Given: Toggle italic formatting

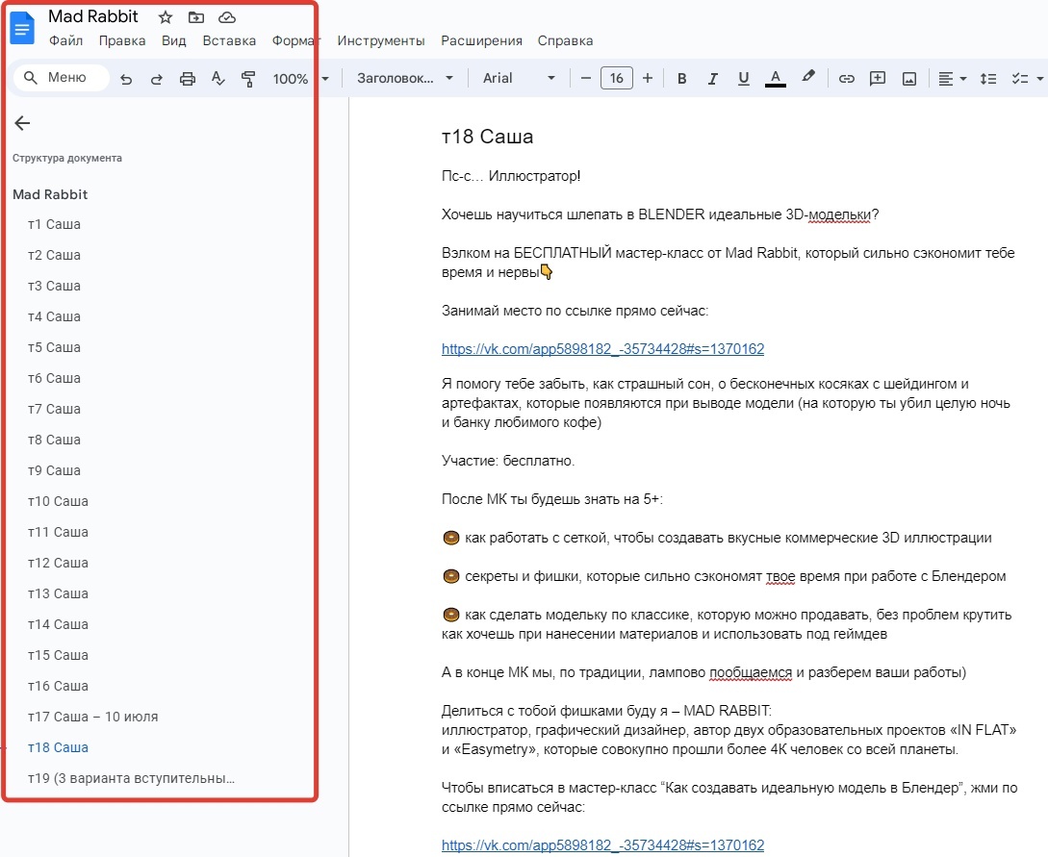Looking at the screenshot, I should [712, 78].
